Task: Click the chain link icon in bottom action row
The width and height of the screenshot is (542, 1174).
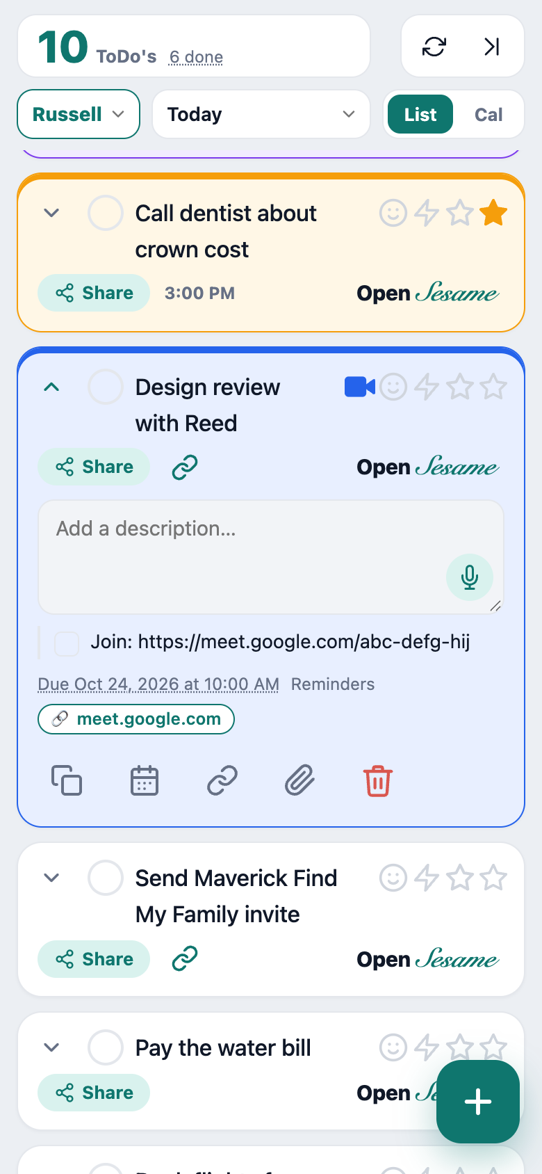Action: pos(222,780)
